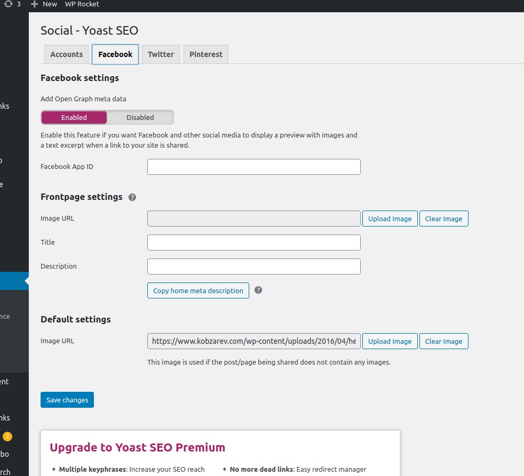524x476 pixels.
Task: Focus the Facebook App ID field
Action: coord(254,167)
